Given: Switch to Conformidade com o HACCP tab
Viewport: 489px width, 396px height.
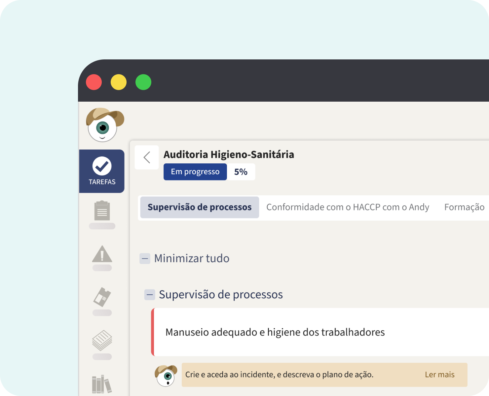Looking at the screenshot, I should (x=348, y=207).
